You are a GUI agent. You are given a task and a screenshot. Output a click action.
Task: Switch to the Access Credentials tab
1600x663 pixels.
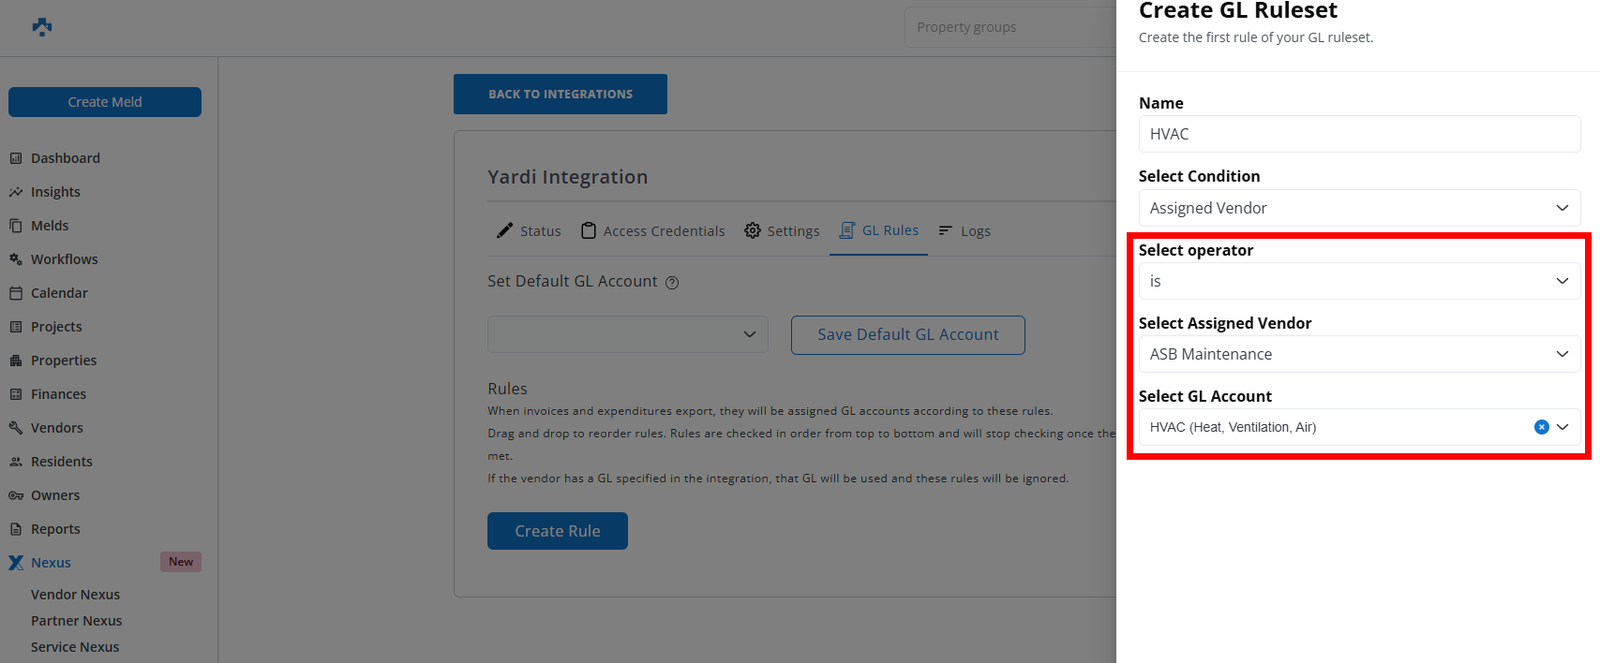pyautogui.click(x=653, y=231)
